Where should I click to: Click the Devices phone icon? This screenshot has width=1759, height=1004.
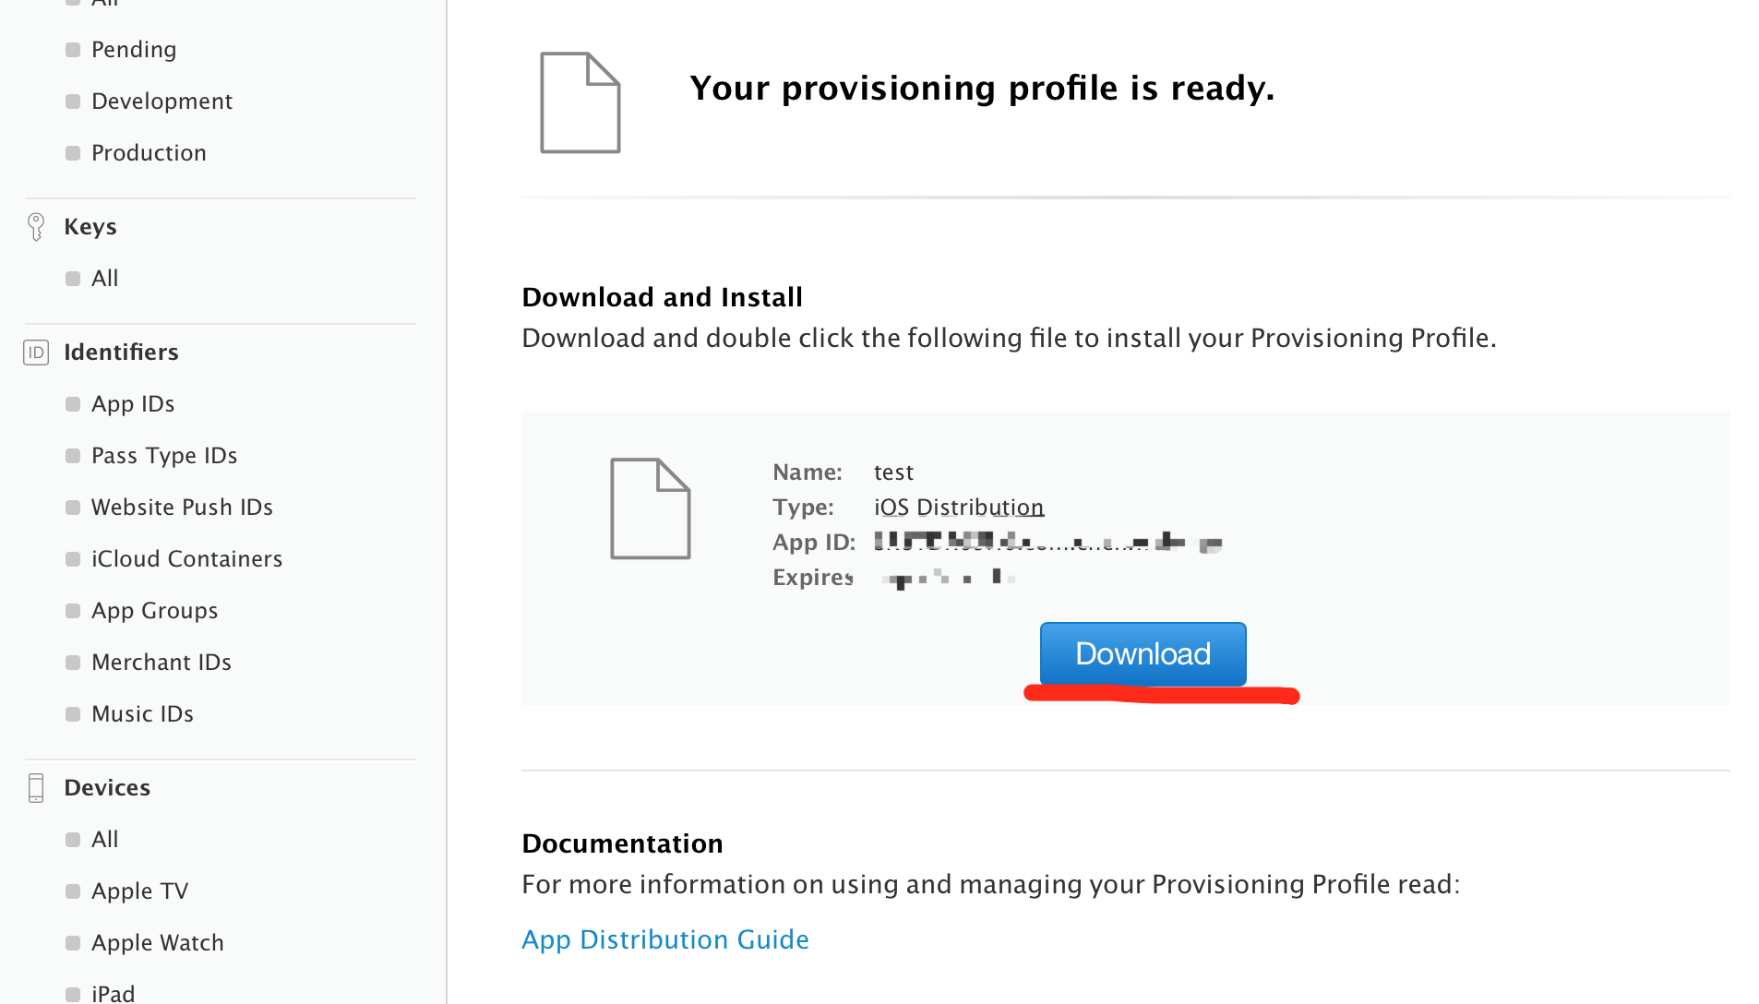(36, 788)
